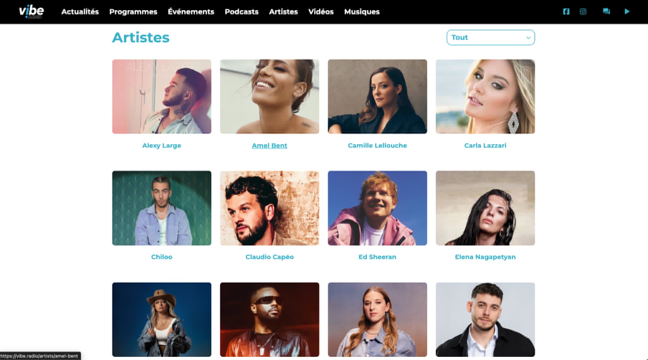The width and height of the screenshot is (648, 360).
Task: Open the Programmes menu item
Action: pos(133,12)
